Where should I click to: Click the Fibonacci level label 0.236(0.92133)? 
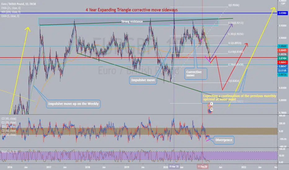[x=236, y=23]
